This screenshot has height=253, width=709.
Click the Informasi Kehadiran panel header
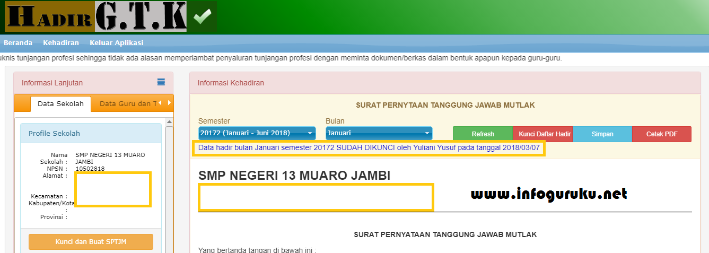[445, 83]
